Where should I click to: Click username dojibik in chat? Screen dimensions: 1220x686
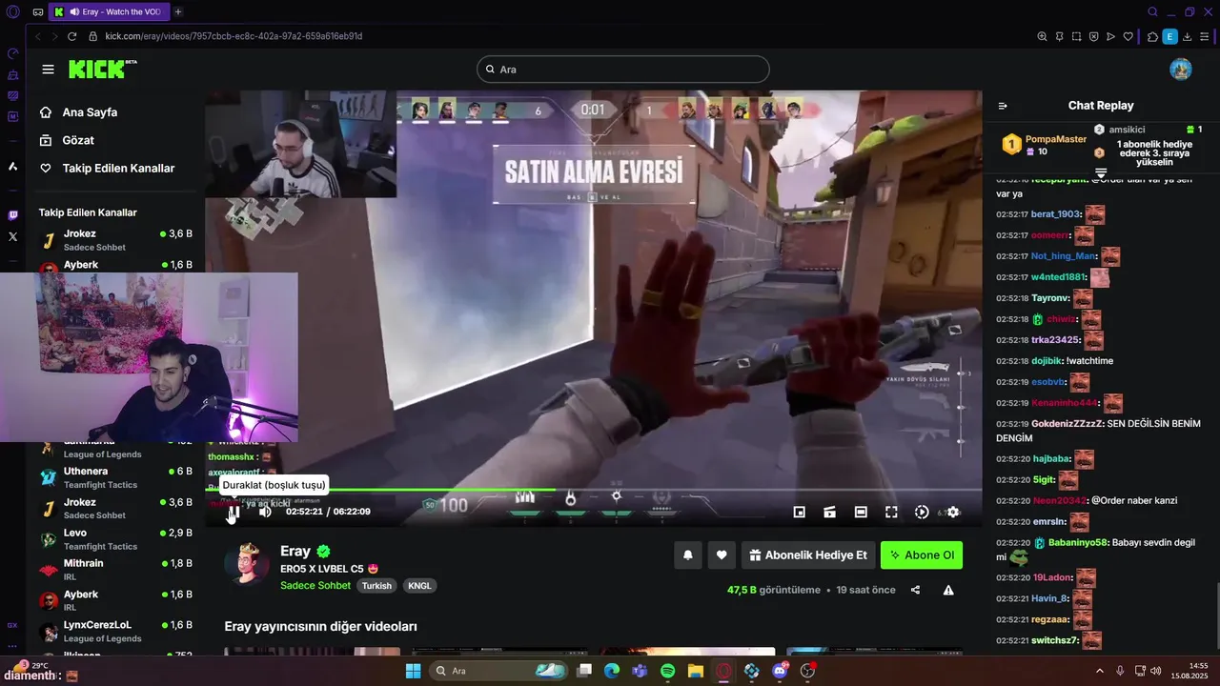click(x=1046, y=361)
